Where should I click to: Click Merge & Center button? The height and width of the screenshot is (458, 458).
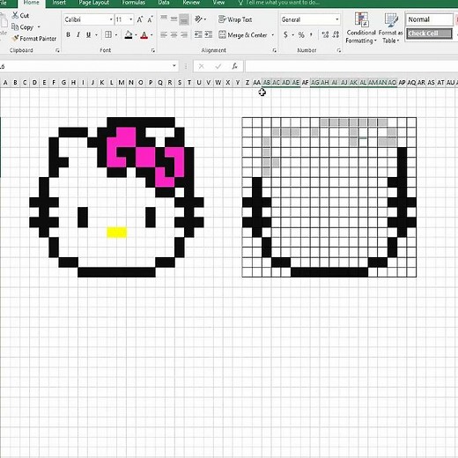pyautogui.click(x=243, y=35)
